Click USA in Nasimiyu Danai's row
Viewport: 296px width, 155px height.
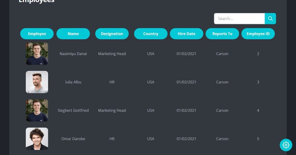[x=151, y=54]
